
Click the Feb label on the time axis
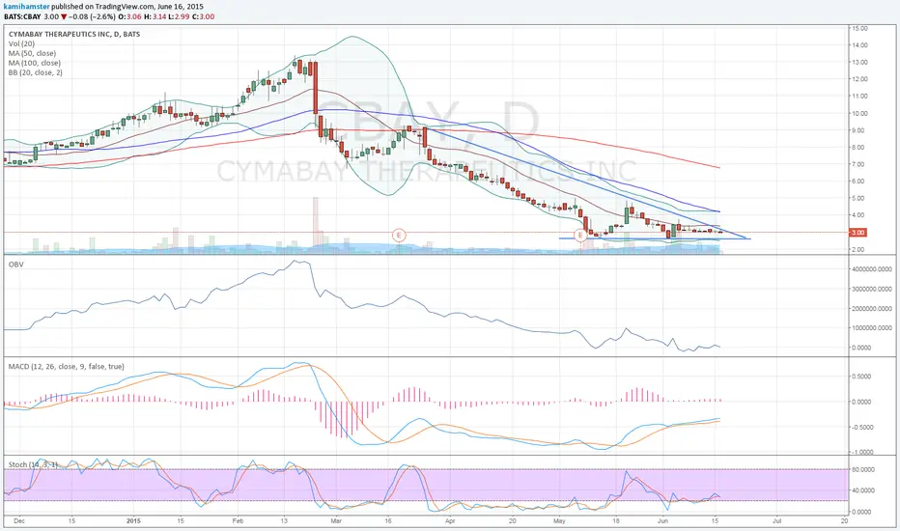(x=238, y=521)
